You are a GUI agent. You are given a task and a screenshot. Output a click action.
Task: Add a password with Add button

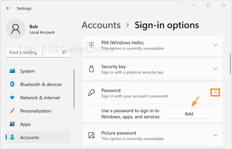189,113
